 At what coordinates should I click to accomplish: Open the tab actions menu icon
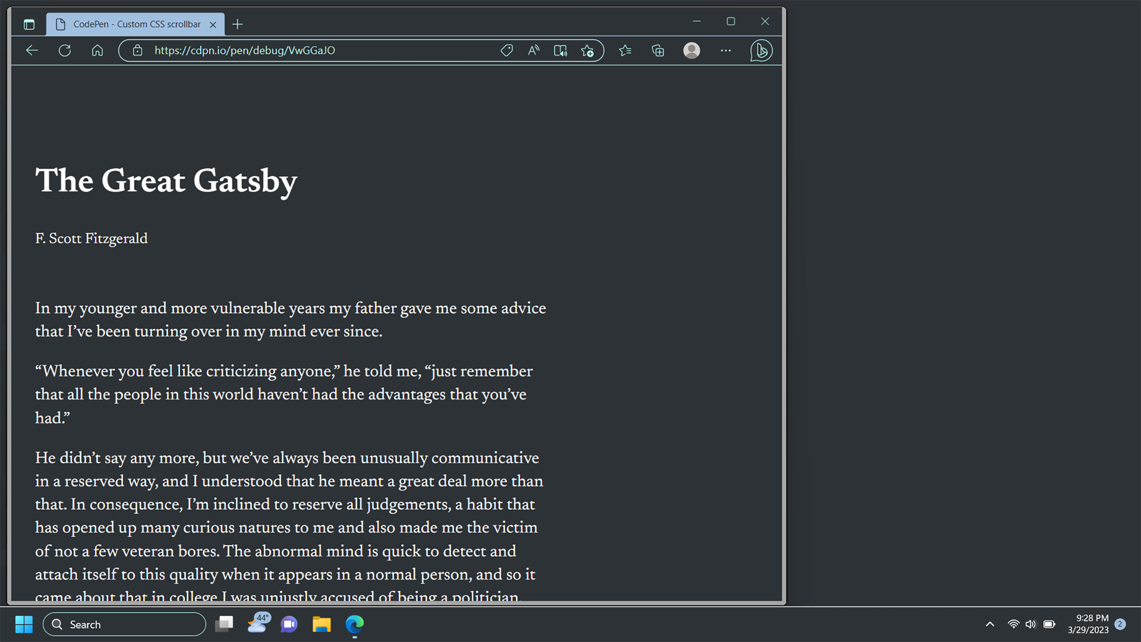(29, 24)
